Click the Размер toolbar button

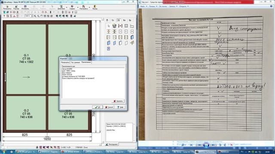click(16, 7)
